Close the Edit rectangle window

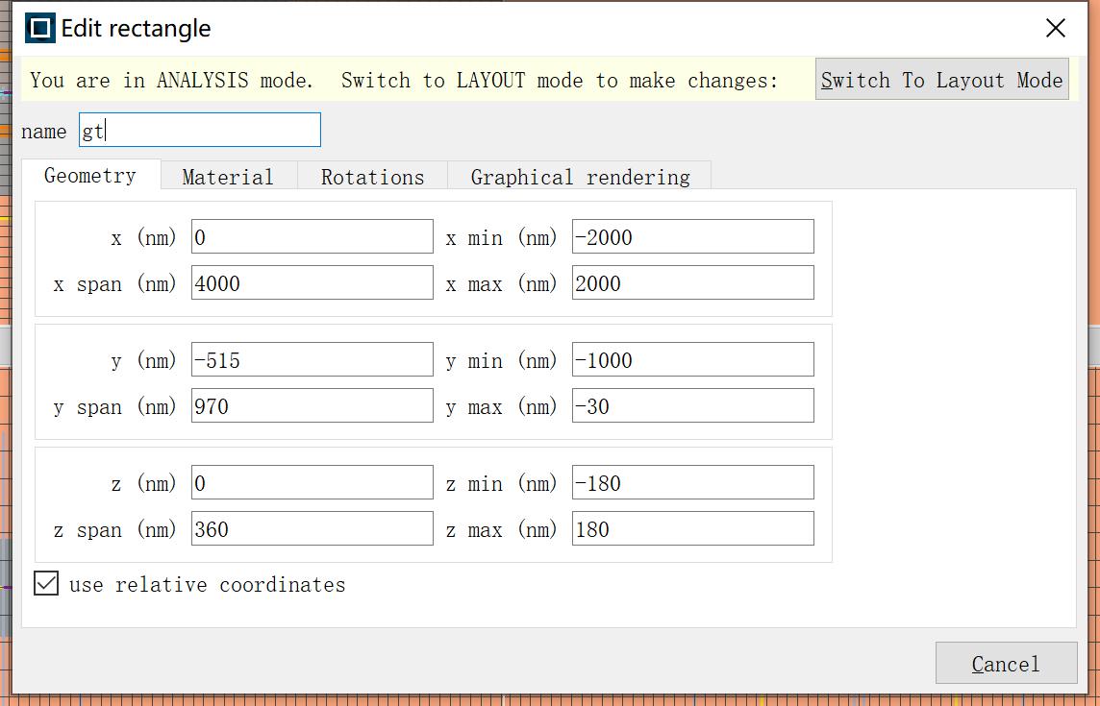point(1055,28)
